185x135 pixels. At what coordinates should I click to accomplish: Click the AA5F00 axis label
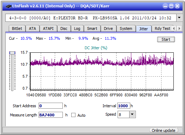[161, 95]
